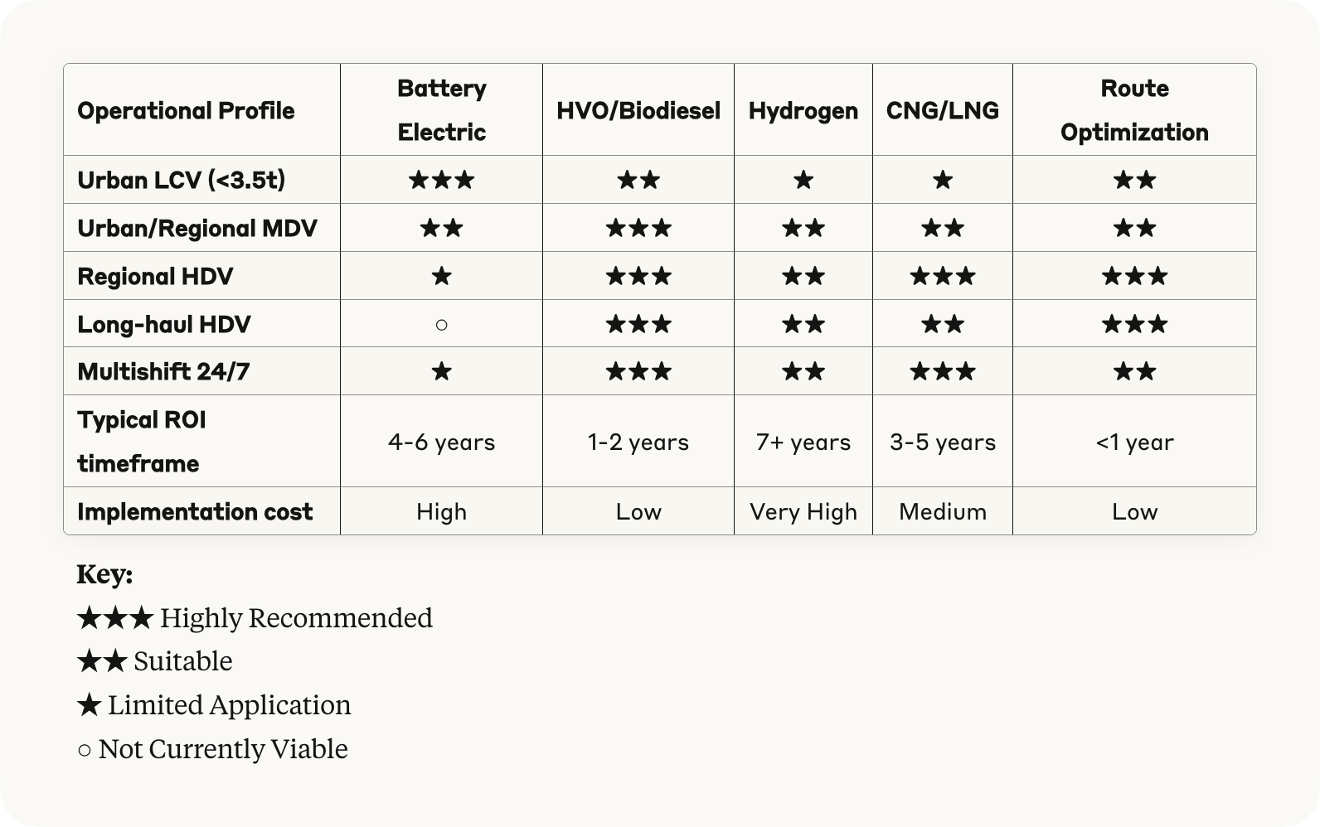Select the Medium cost cell under CNG/LNG
1320x827 pixels.
(943, 512)
